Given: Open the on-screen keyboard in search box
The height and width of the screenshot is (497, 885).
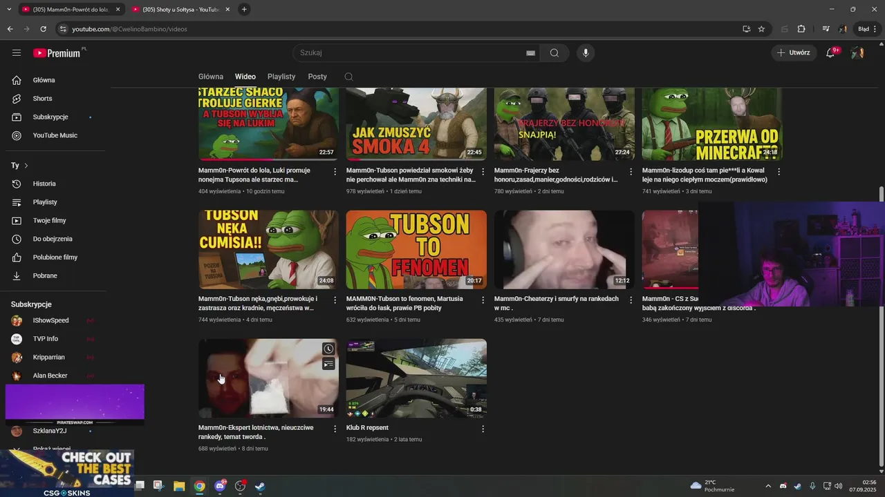Looking at the screenshot, I should [530, 53].
